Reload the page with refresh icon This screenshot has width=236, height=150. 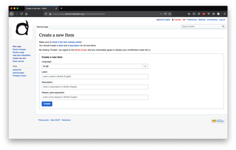[x=21, y=14]
